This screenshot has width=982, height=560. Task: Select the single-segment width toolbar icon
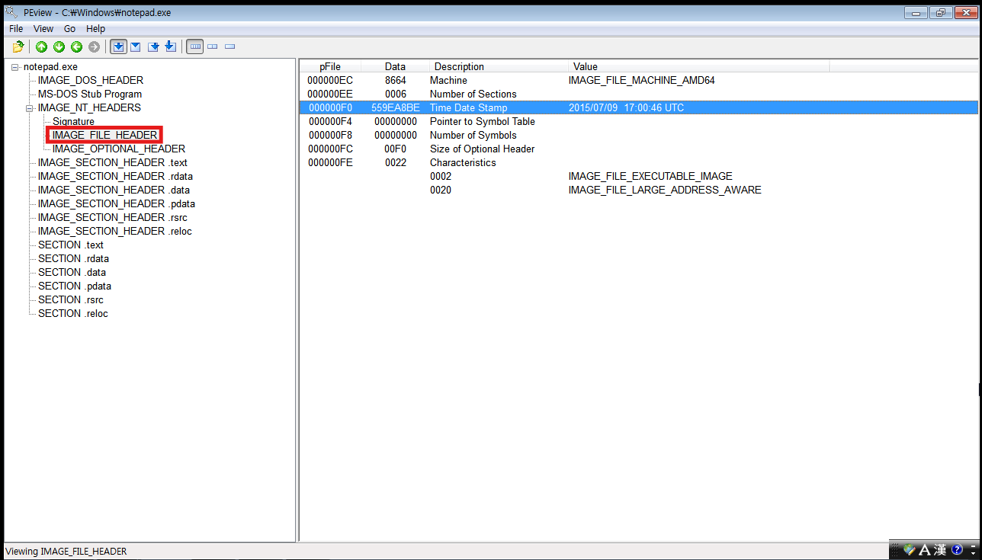click(230, 47)
